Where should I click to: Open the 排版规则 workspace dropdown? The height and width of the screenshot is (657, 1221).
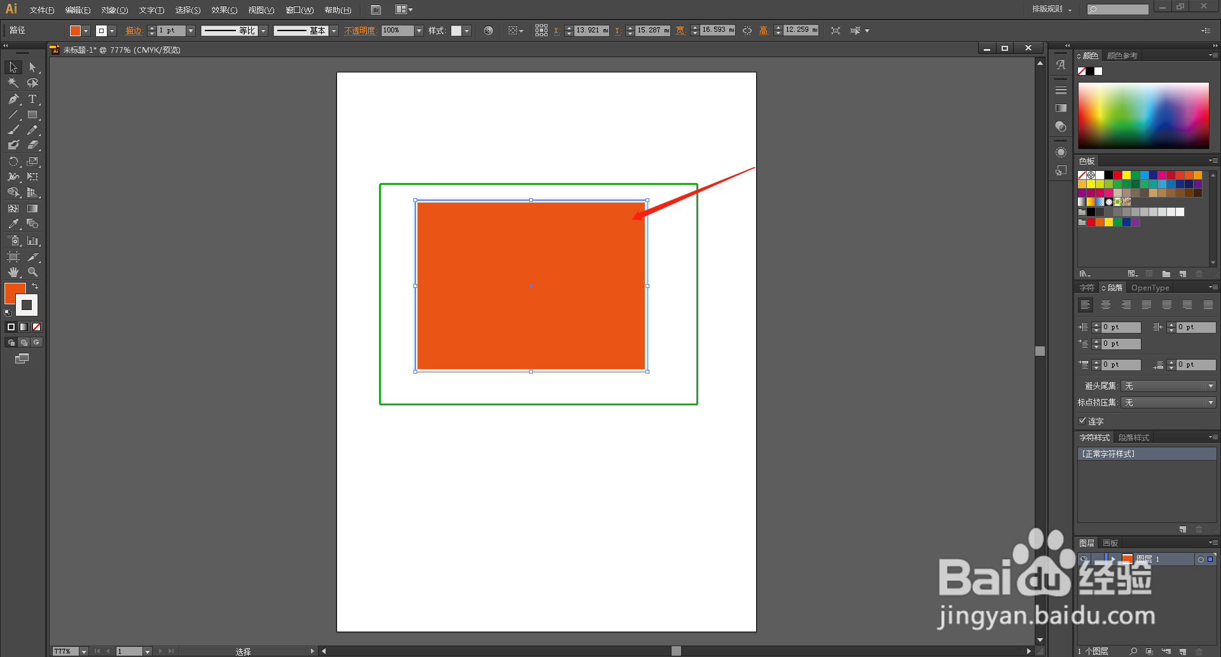(x=1052, y=9)
